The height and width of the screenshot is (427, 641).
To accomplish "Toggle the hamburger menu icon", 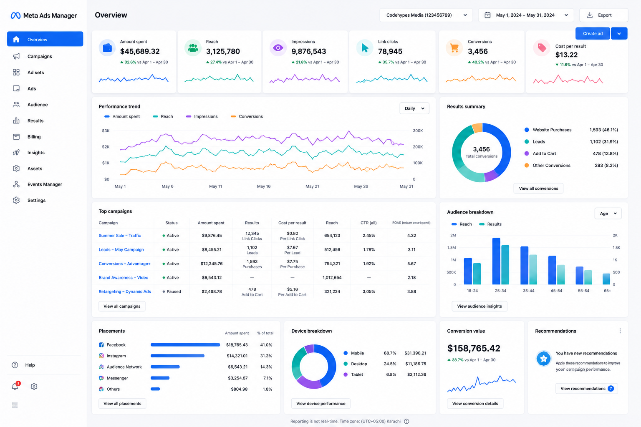I will [15, 405].
